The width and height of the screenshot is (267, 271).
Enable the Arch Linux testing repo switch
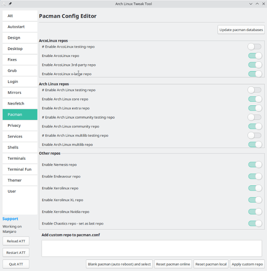254,90
